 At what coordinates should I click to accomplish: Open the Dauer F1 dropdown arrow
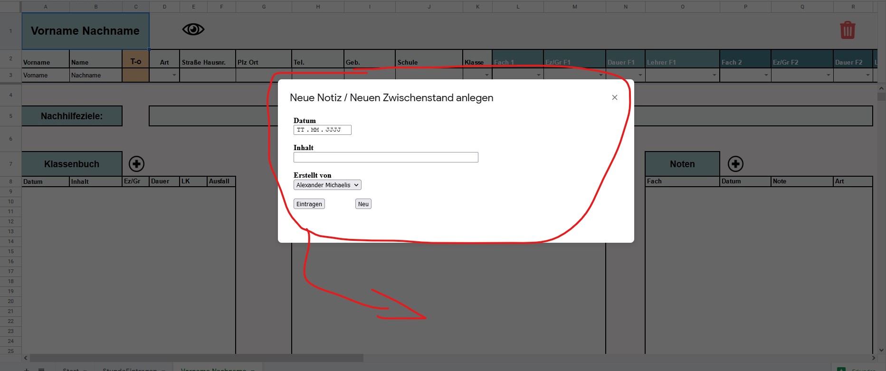point(640,75)
